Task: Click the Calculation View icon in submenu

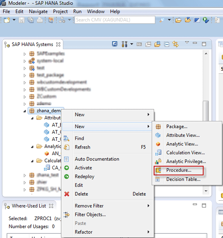Action: (x=158, y=153)
